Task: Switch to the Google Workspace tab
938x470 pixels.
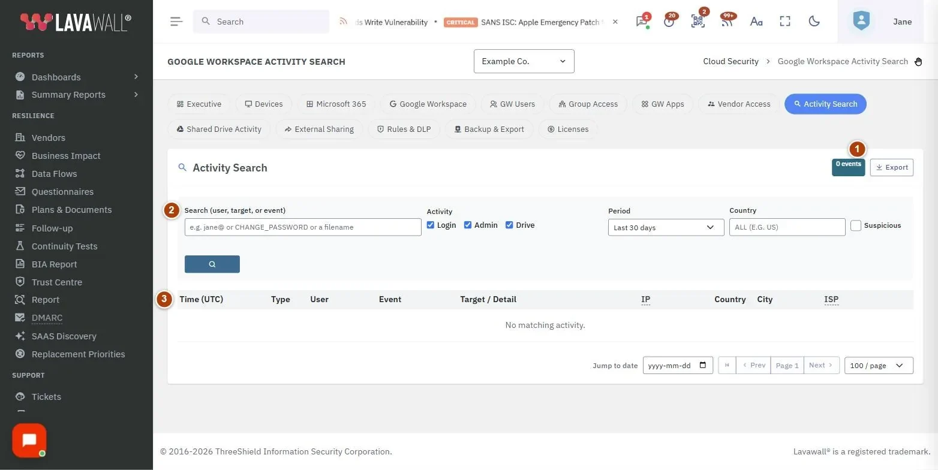Action: point(428,104)
